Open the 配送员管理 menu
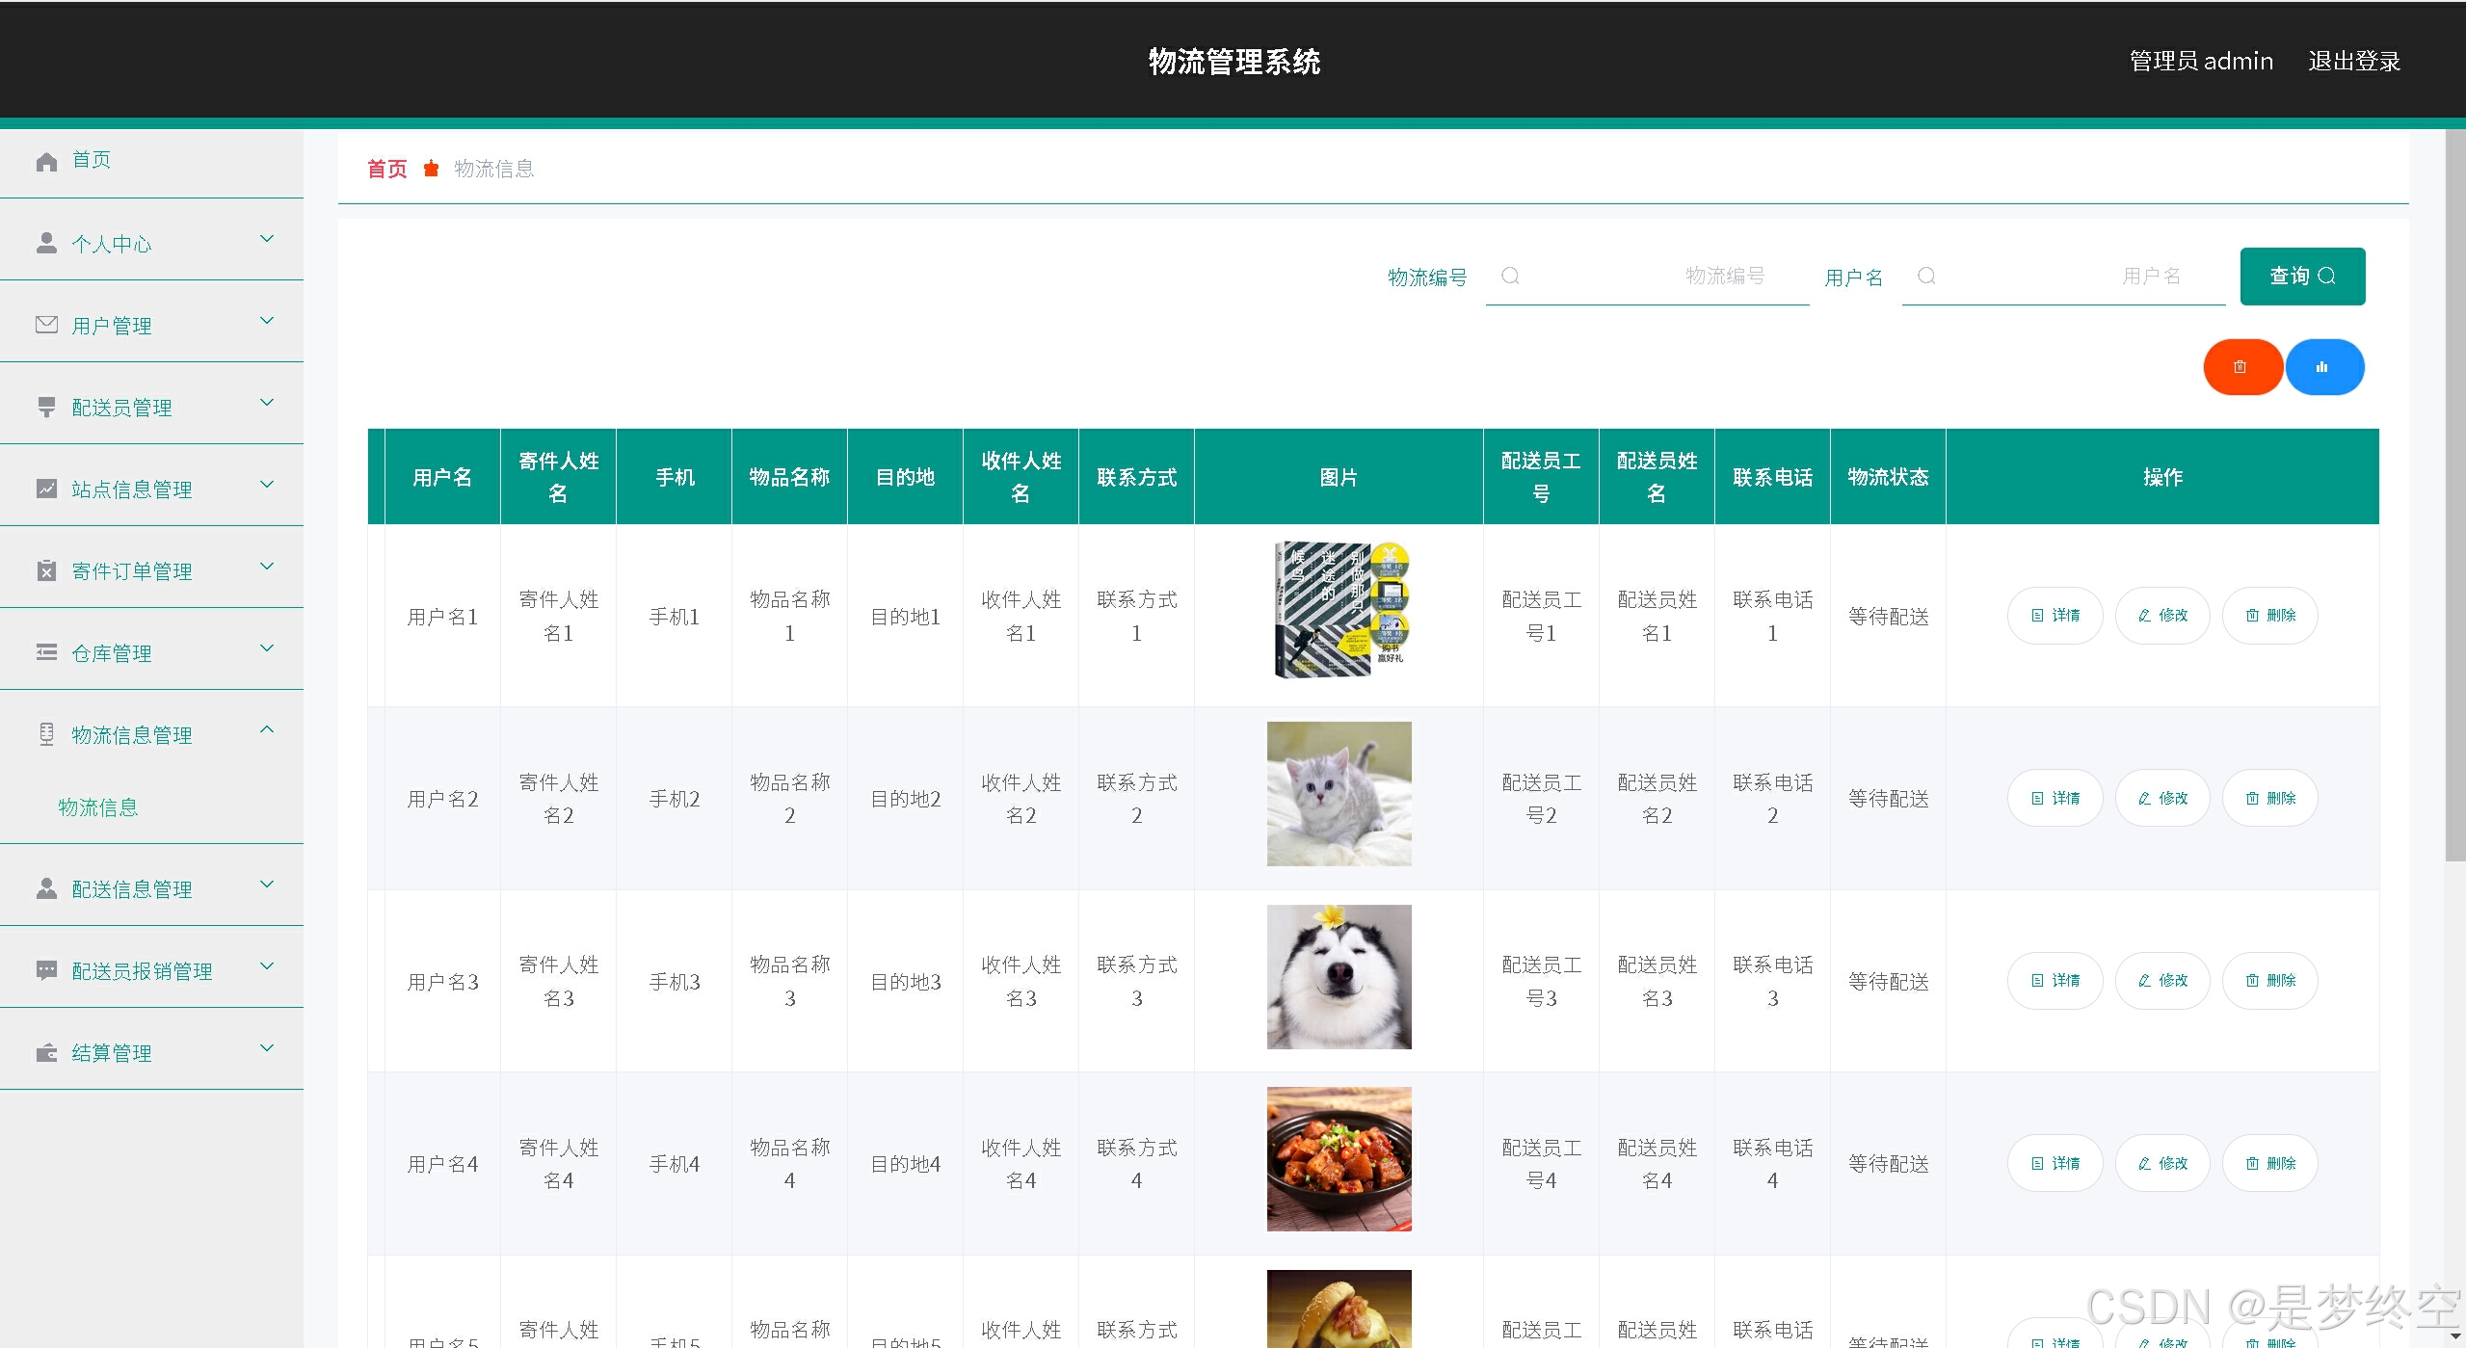2466x1348 pixels. pyautogui.click(x=122, y=408)
